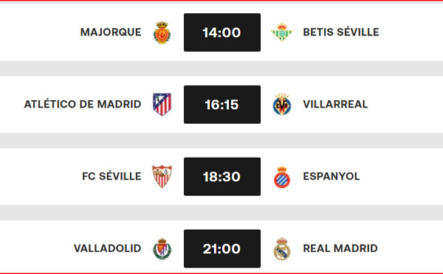The image size is (443, 274).
Task: Select the FC SÉVILLE team name
Action: click(111, 176)
